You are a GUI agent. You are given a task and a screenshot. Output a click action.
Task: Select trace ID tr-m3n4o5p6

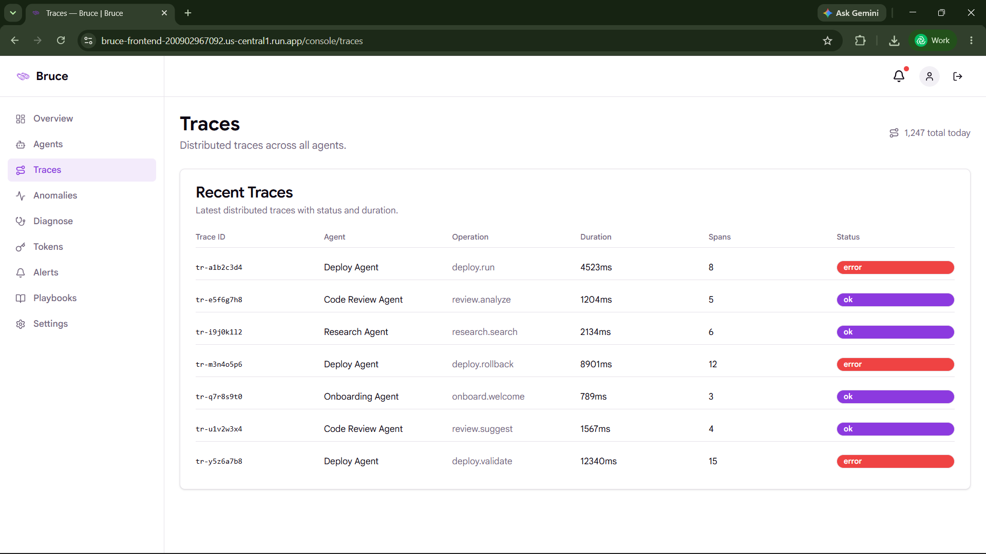pyautogui.click(x=219, y=364)
